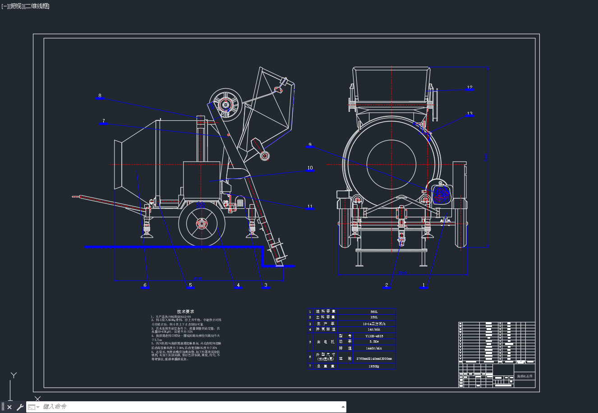The width and height of the screenshot is (598, 413).
Task: Select part balloon number 6
Action: click(x=145, y=286)
